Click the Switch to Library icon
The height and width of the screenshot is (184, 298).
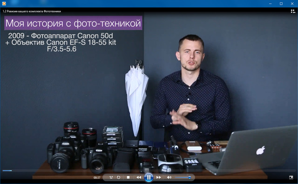click(293, 11)
